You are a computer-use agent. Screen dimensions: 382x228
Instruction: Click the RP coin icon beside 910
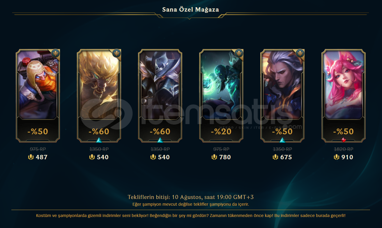[337, 157]
